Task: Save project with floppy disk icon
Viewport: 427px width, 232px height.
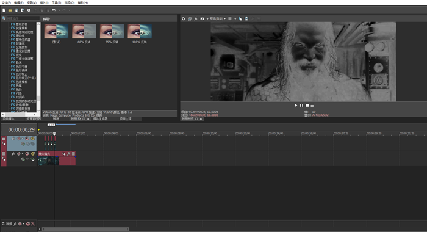Action: click(16, 10)
